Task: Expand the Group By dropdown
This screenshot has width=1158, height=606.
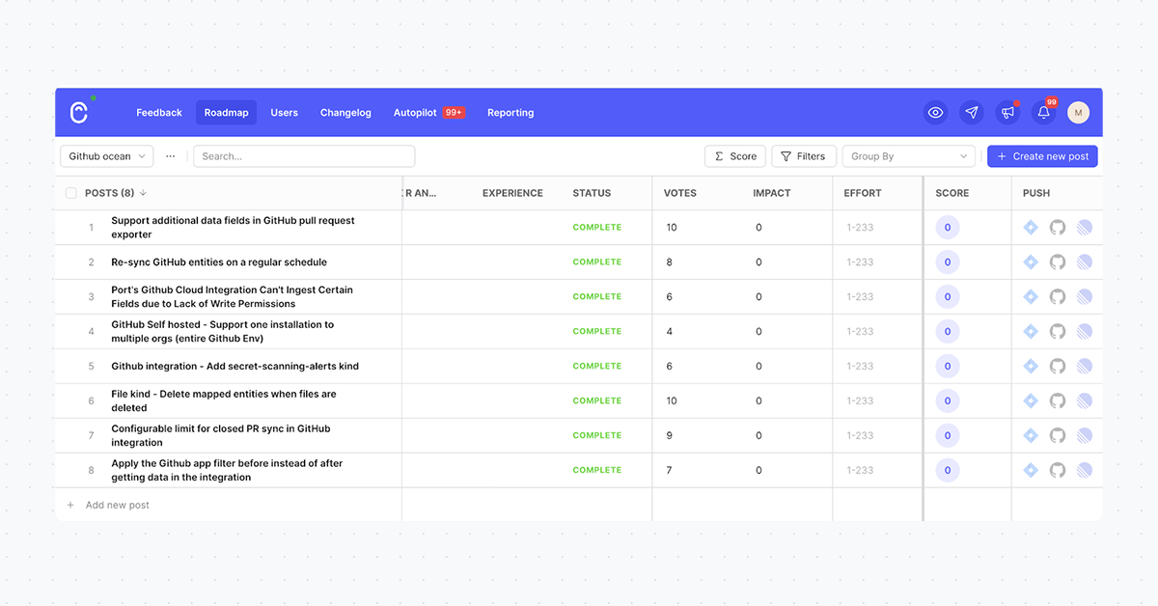Action: pos(909,156)
